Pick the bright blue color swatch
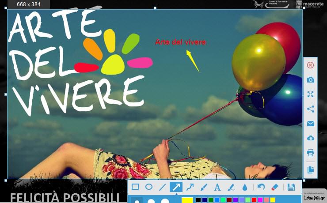Viewport: 327px width, 203px height. tap(217, 200)
